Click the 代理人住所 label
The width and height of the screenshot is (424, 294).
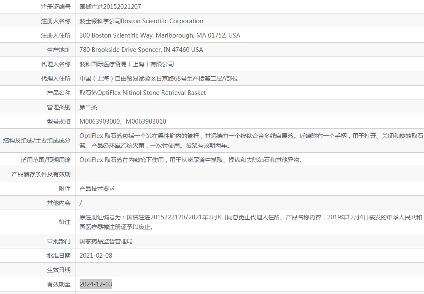[56, 78]
